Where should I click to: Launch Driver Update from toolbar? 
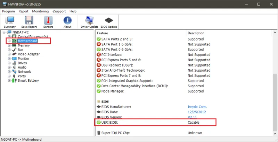(89, 22)
